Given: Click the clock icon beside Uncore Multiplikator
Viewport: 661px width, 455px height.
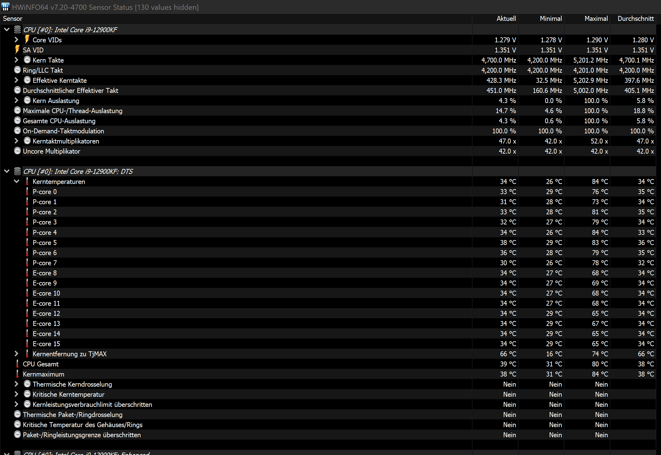Looking at the screenshot, I should (17, 151).
